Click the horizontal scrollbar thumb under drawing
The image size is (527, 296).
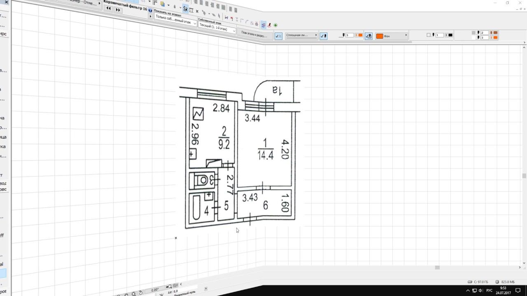tap(437, 268)
